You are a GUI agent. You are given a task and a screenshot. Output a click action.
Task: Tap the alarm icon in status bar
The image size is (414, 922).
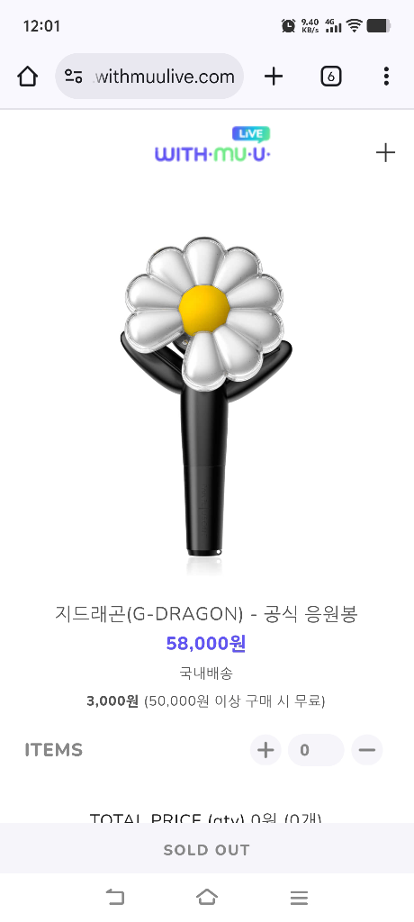point(288,25)
